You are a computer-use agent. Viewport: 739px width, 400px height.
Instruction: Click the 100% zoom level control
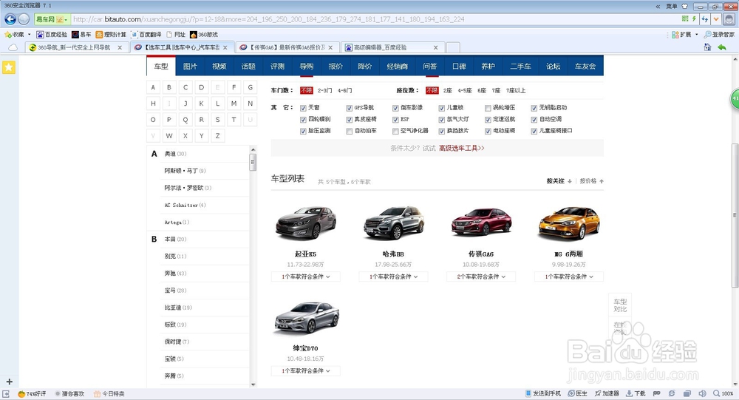coord(723,393)
